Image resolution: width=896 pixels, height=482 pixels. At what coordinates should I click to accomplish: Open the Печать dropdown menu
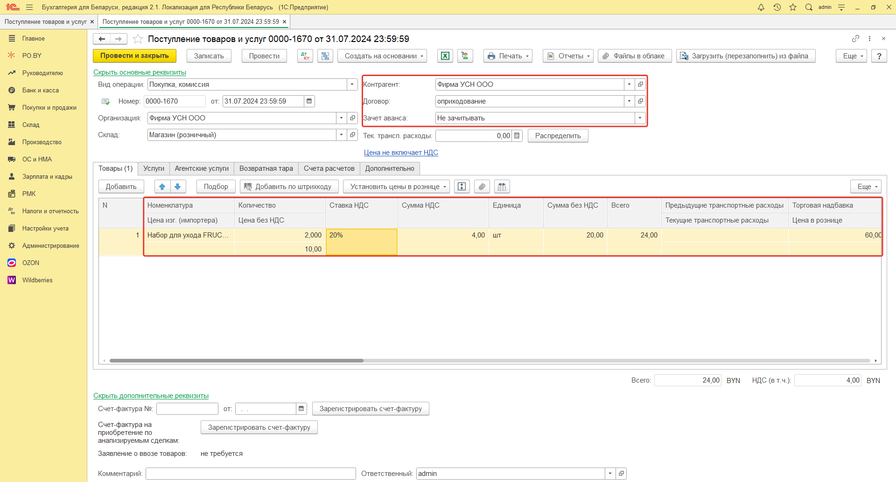tap(508, 56)
